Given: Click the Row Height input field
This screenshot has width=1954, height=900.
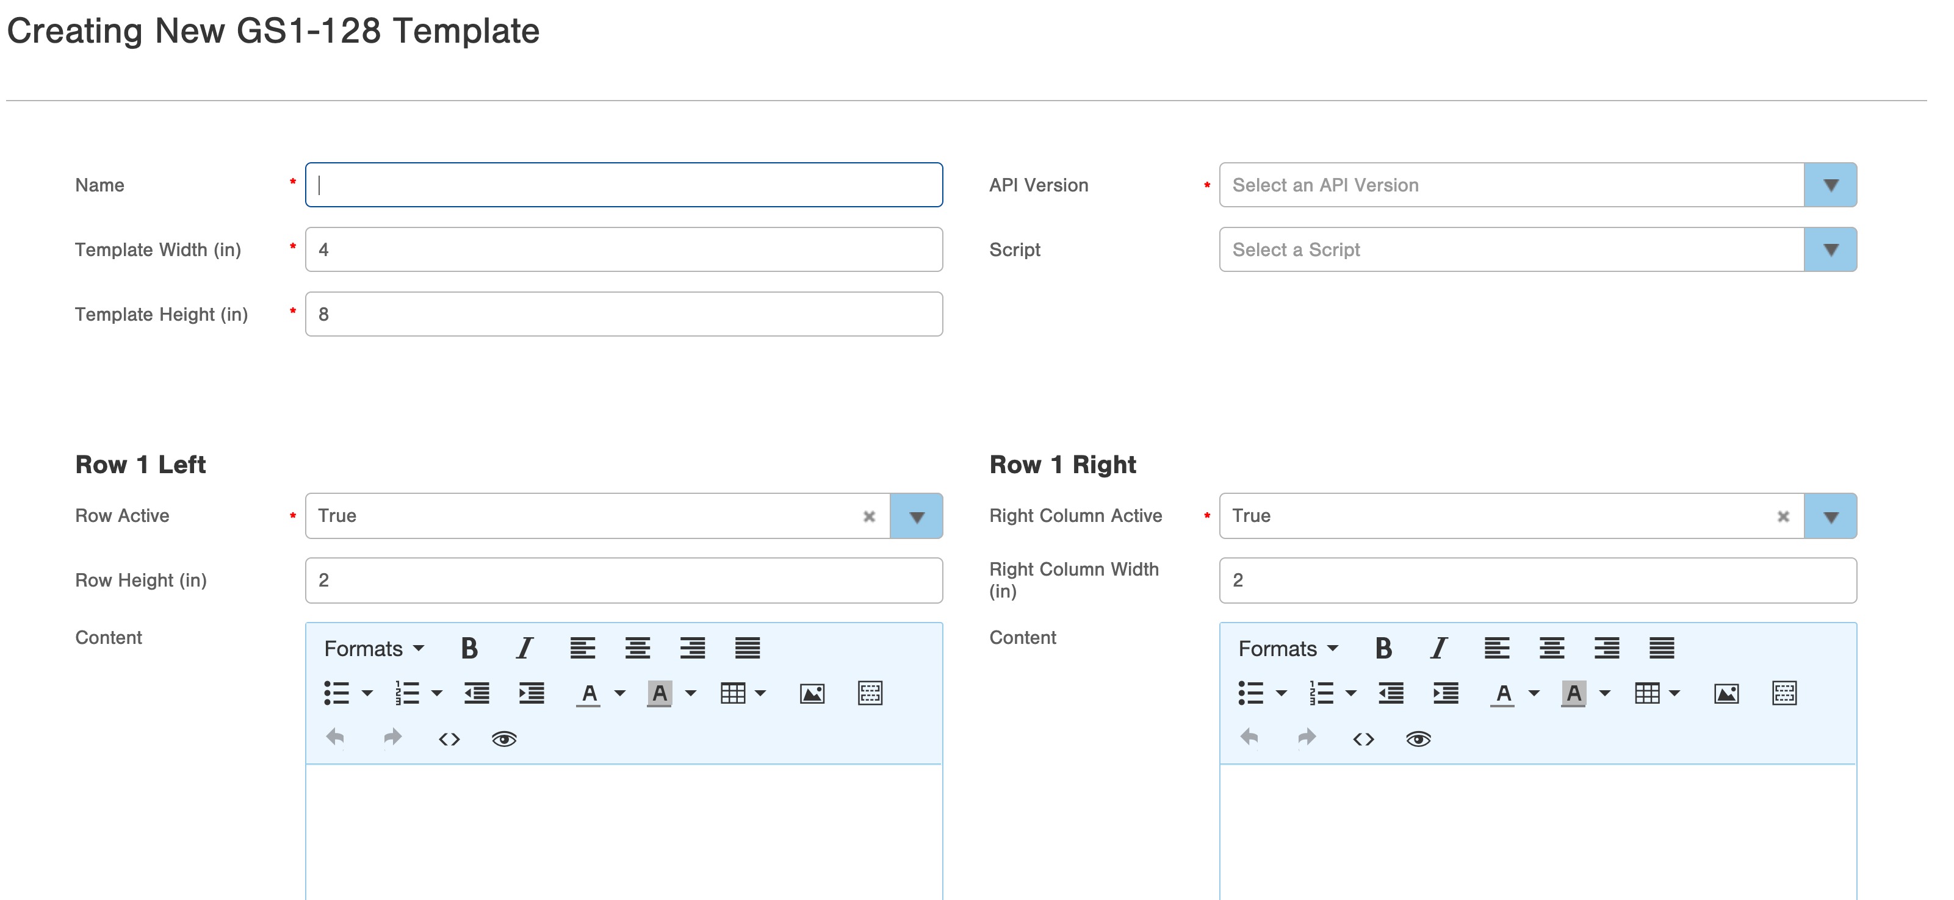Looking at the screenshot, I should 624,580.
